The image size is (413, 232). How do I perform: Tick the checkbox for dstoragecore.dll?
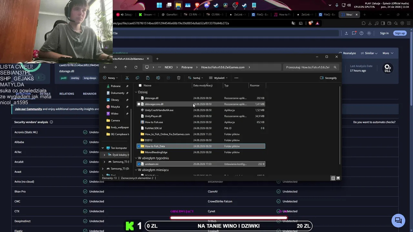tap(139, 104)
